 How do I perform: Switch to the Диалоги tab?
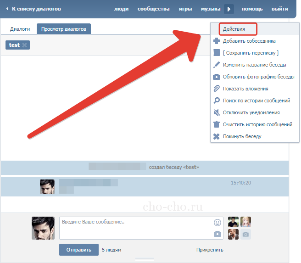click(20, 29)
